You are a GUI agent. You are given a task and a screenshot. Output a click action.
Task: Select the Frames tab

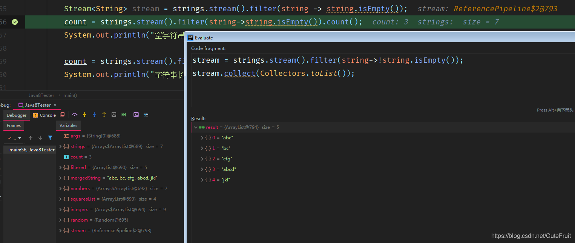[x=14, y=125]
